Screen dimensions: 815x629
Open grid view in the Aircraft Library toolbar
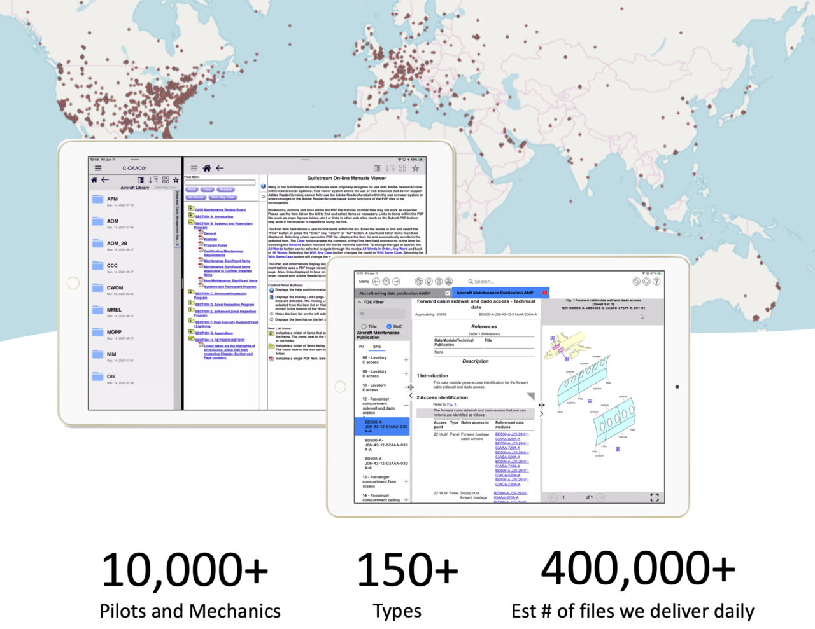tap(166, 180)
